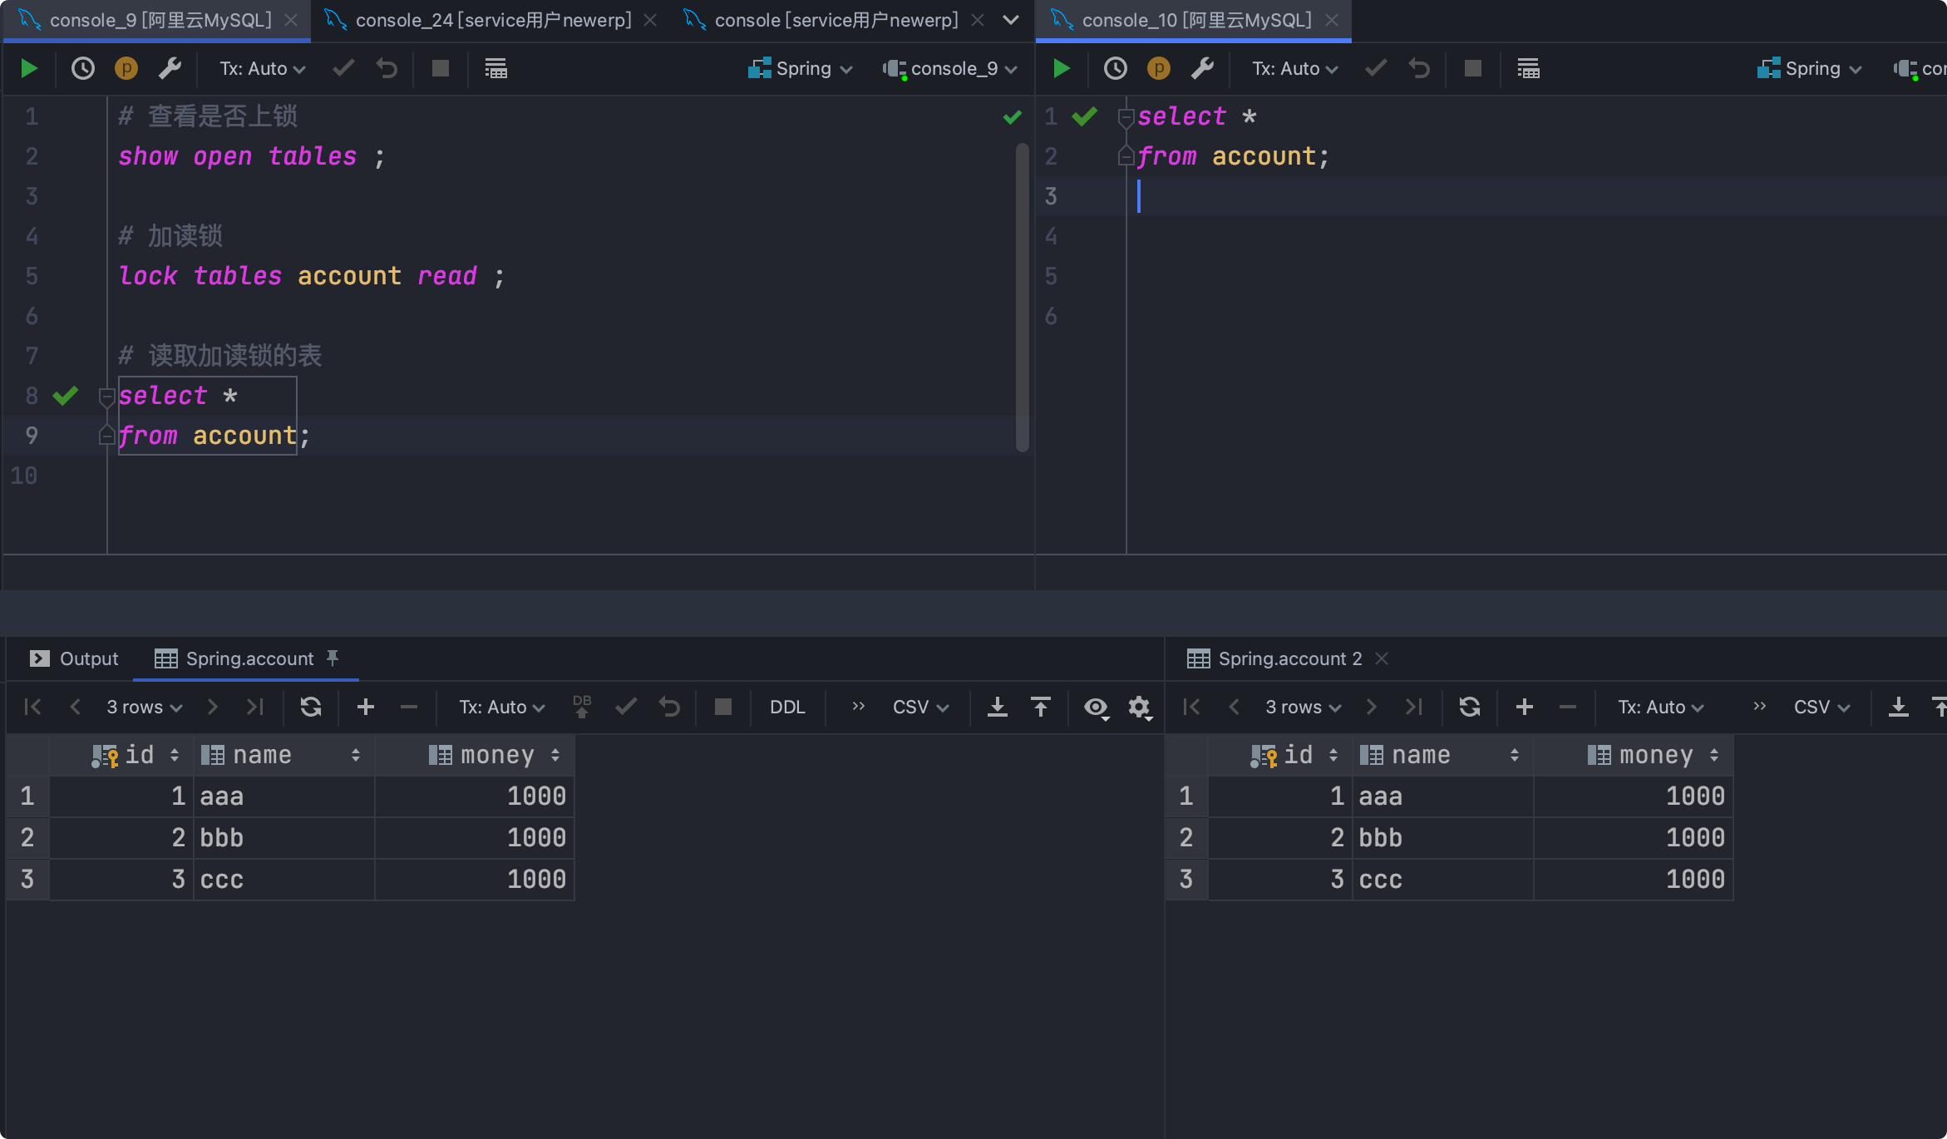Add a row in Spring.account 2 grid
The width and height of the screenshot is (1947, 1139).
(x=1524, y=707)
